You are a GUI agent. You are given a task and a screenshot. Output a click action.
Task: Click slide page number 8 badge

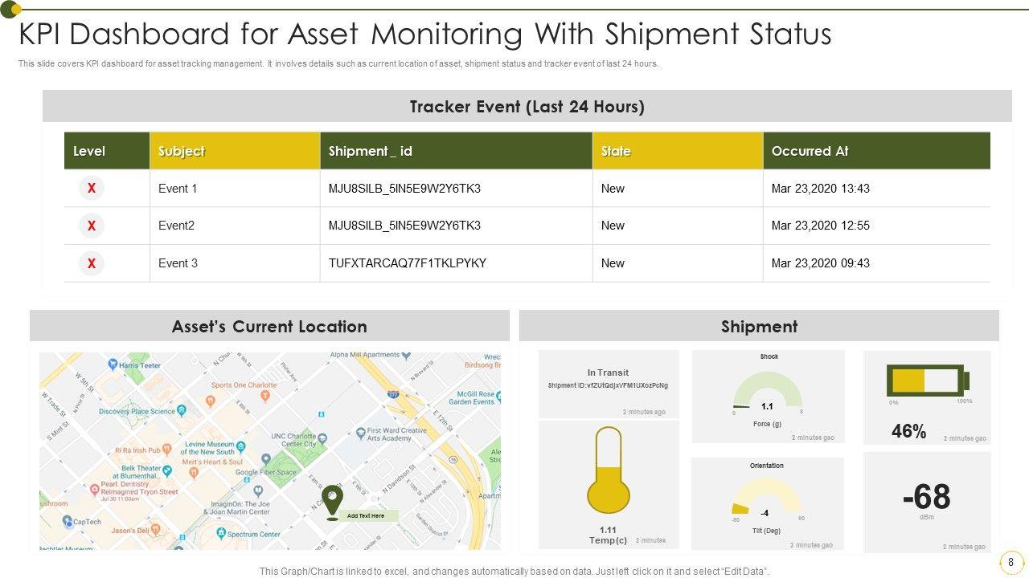coord(1011,562)
